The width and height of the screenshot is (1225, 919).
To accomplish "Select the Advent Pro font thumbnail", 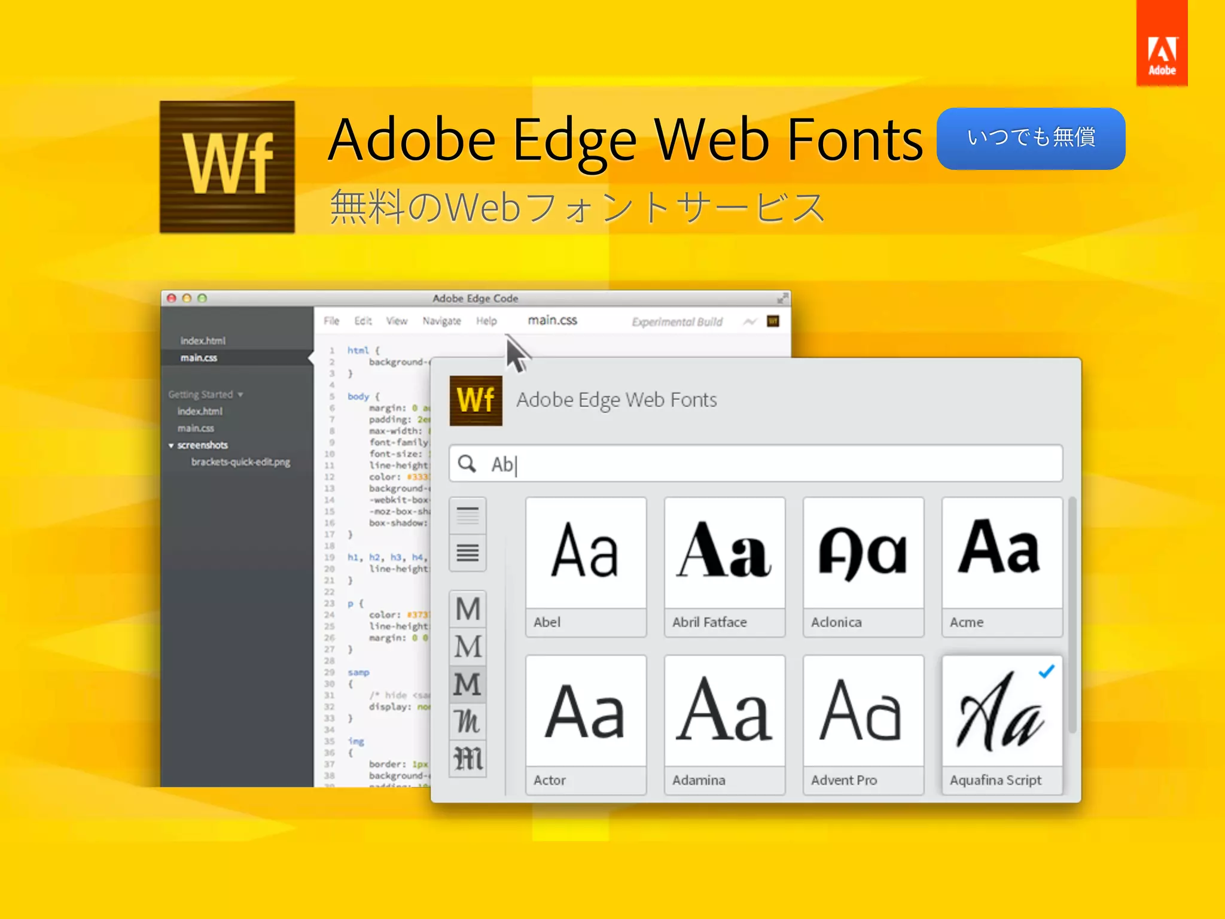I will click(x=863, y=725).
